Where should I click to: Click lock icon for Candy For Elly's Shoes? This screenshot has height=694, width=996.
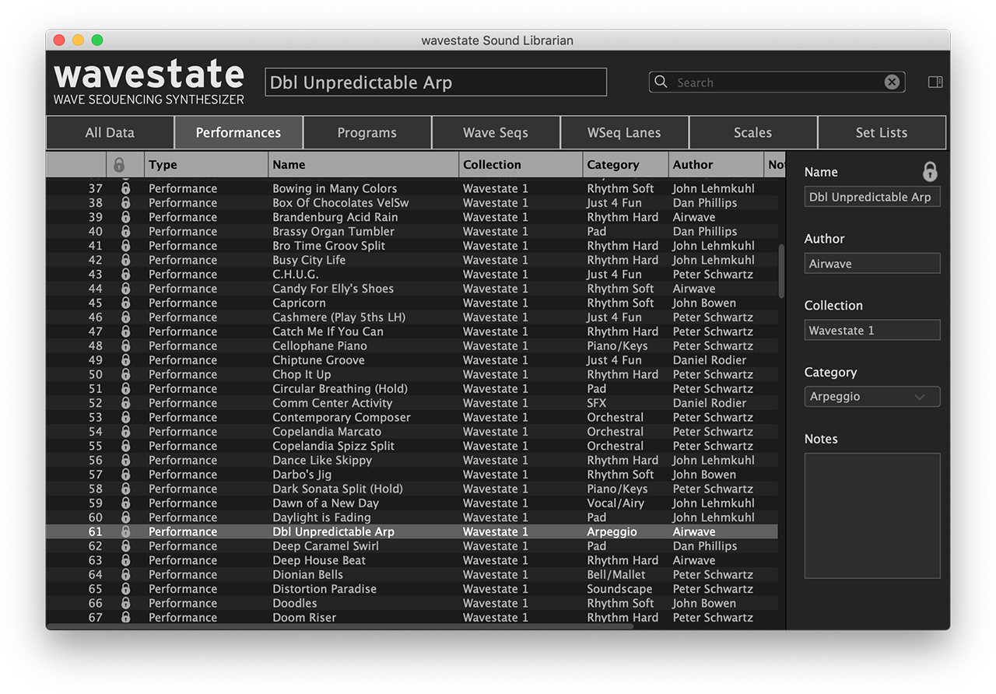click(125, 289)
